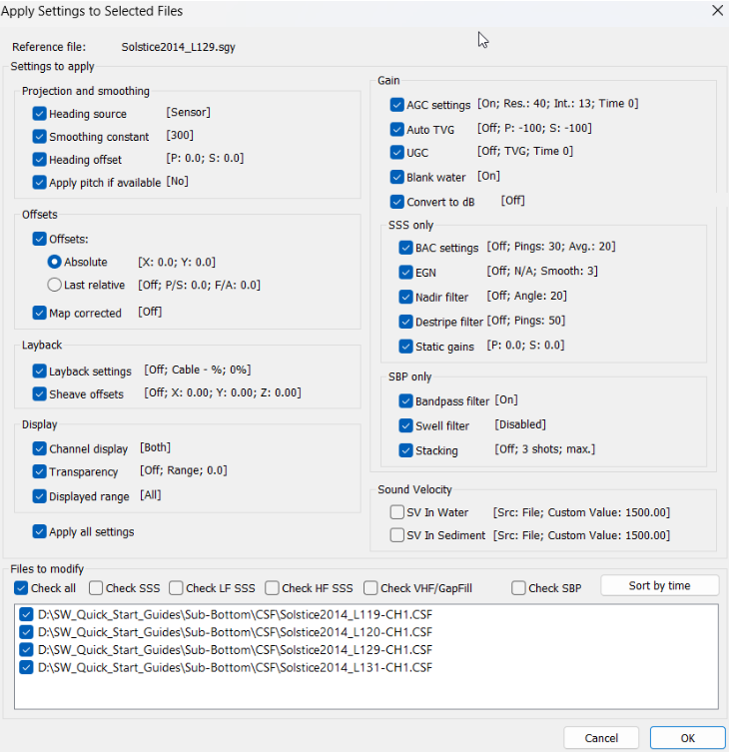The image size is (729, 752).
Task: Click the [Off; Range; 0.0] transparency value
Action: 184,470
